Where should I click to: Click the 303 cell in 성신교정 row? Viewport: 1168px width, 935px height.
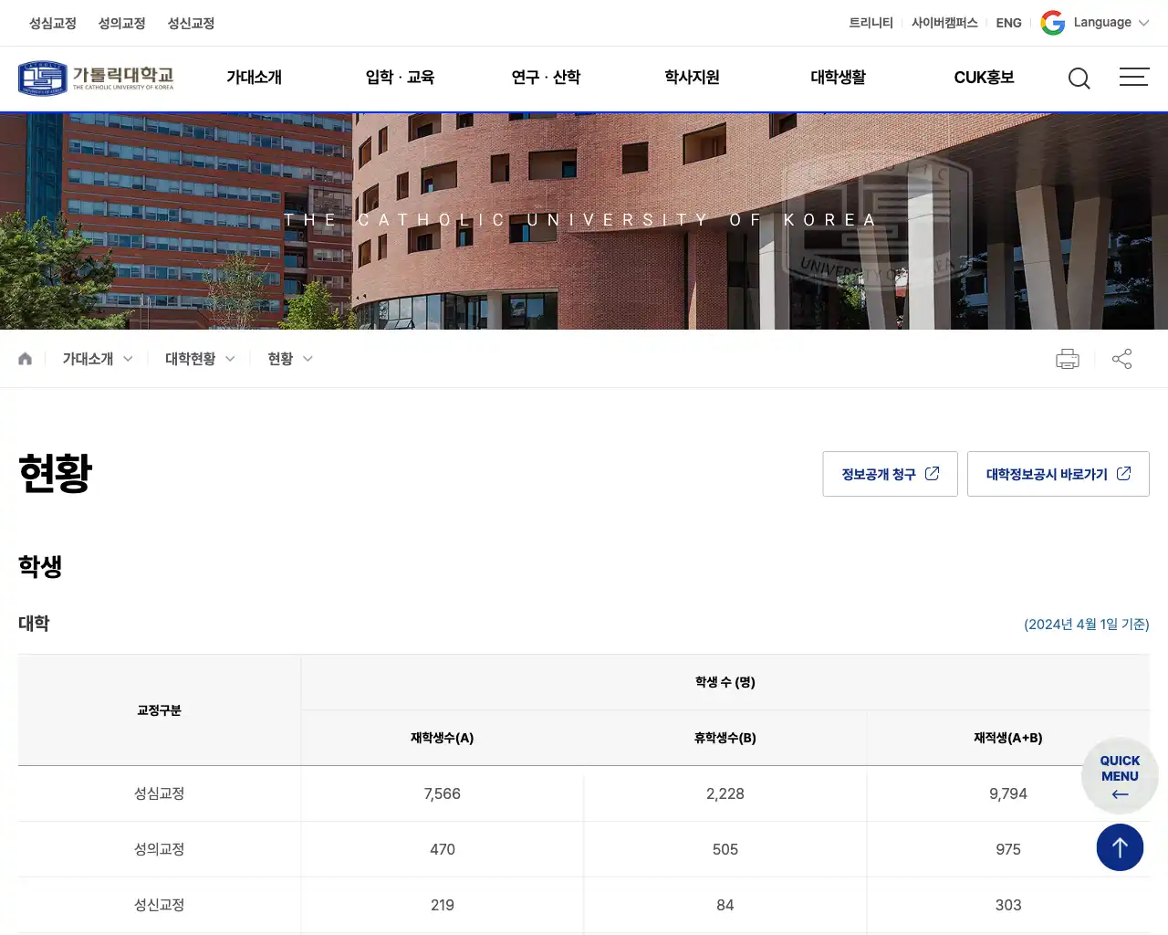click(1008, 905)
